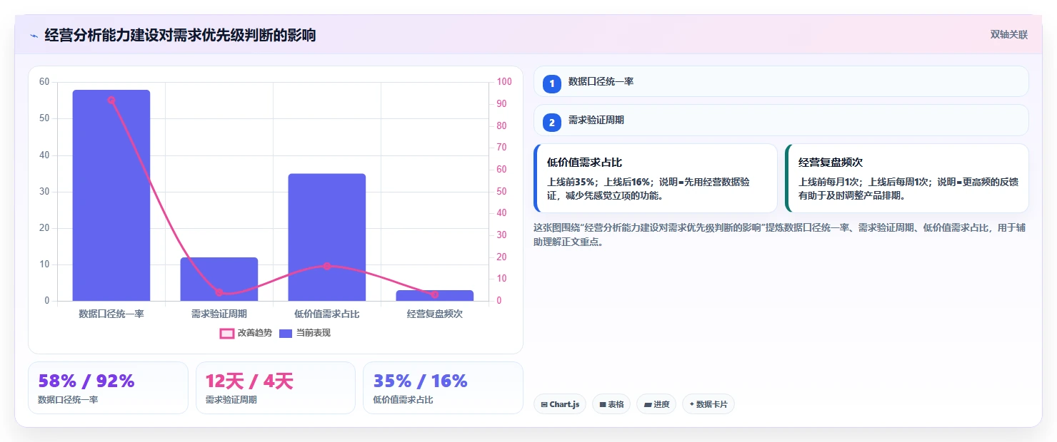Viewport: 1057px width, 442px height.
Task: Open list item 数据口径统一率
Action: [x=781, y=81]
